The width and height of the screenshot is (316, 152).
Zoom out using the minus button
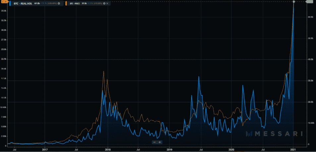(154, 142)
